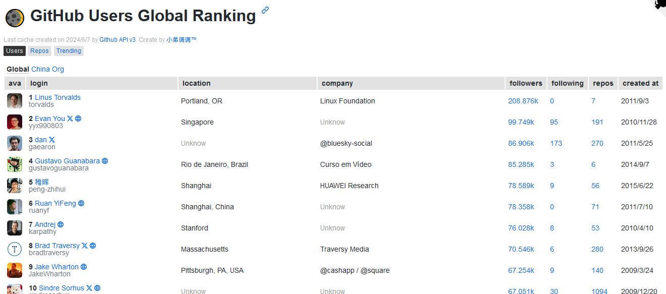Click the globe icon beside Ruan YiFeng
The image size is (666, 294).
click(x=81, y=203)
